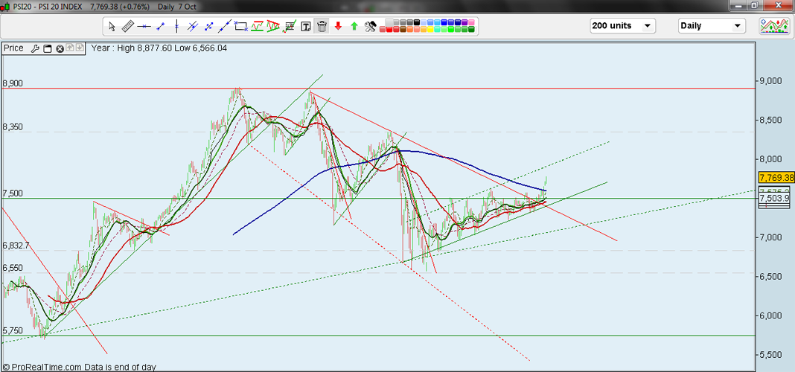Insert a green up arrow marker

(354, 26)
